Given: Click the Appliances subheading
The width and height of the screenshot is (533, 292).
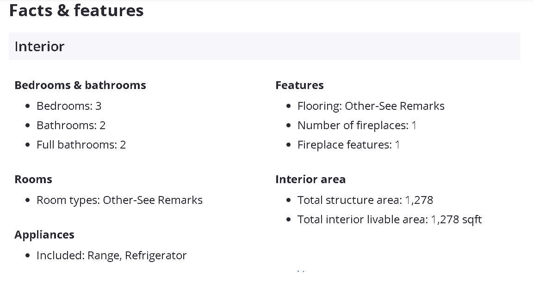Looking at the screenshot, I should [44, 235].
